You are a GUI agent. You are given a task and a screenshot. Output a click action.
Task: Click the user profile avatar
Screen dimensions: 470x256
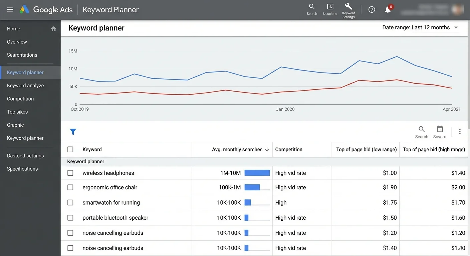pyautogui.click(x=457, y=10)
